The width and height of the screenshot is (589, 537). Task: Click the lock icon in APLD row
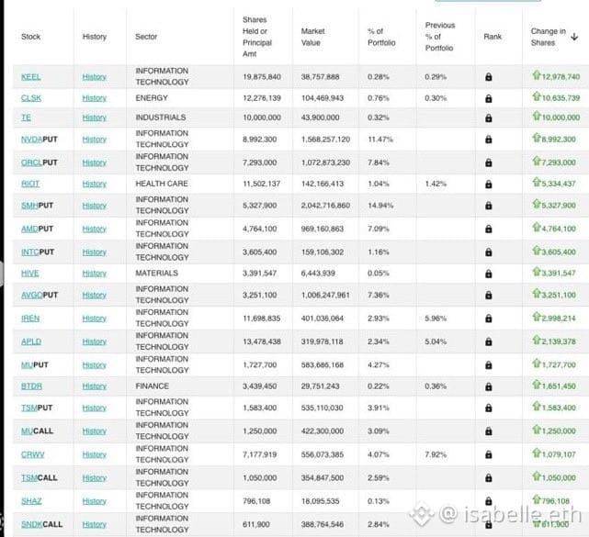(488, 341)
